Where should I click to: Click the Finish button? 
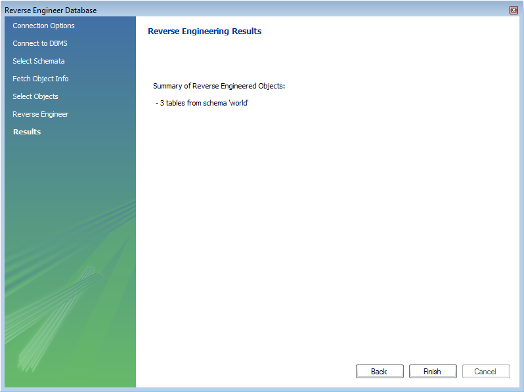click(x=432, y=371)
